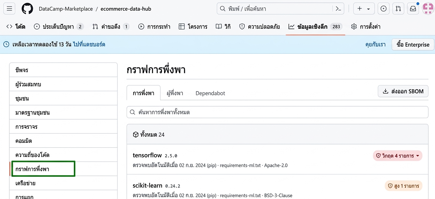Click scikit-learn version text 0.24.2
Image resolution: width=435 pixels, height=199 pixels.
[173, 186]
